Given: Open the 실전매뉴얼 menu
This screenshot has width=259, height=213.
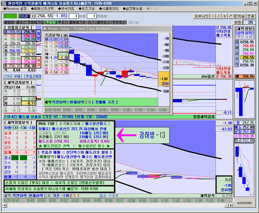Looking at the screenshot, I should tap(133, 8).
